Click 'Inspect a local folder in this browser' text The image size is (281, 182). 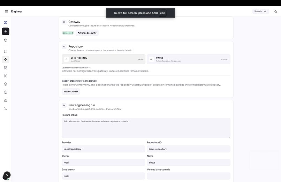point(79,81)
